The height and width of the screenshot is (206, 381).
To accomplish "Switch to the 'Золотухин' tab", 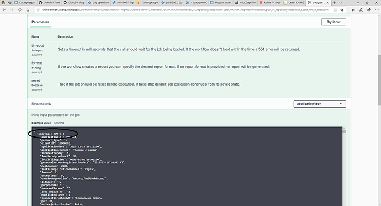I will coord(197,3).
